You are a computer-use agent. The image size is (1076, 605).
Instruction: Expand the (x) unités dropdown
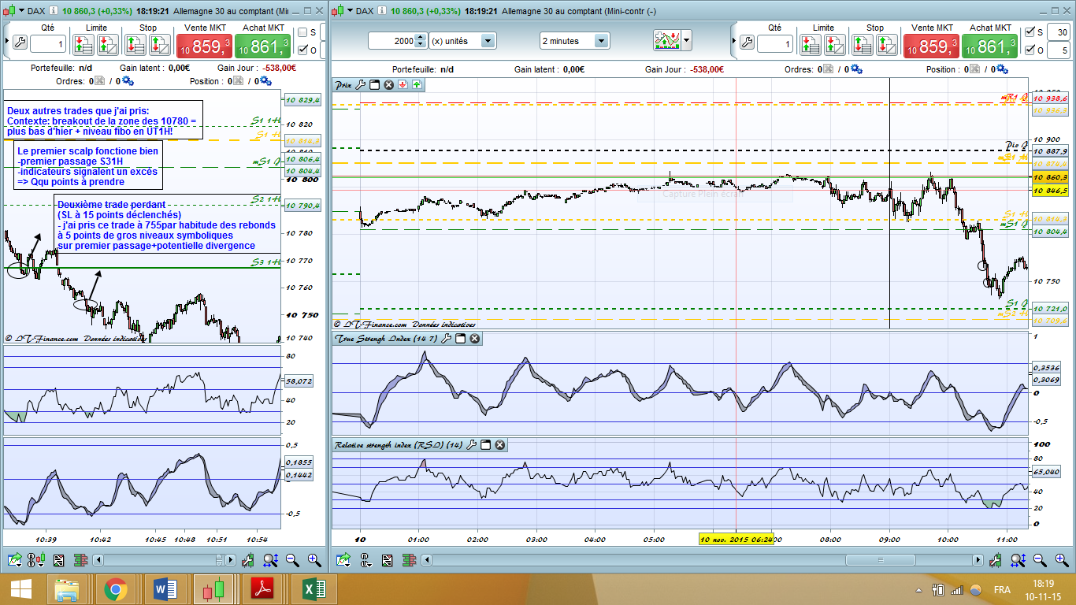click(x=488, y=41)
